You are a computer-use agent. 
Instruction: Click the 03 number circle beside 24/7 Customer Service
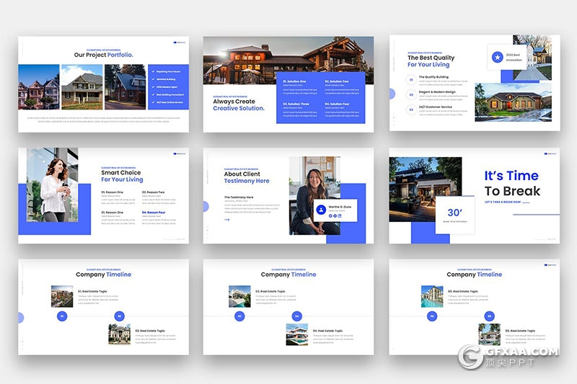(411, 110)
